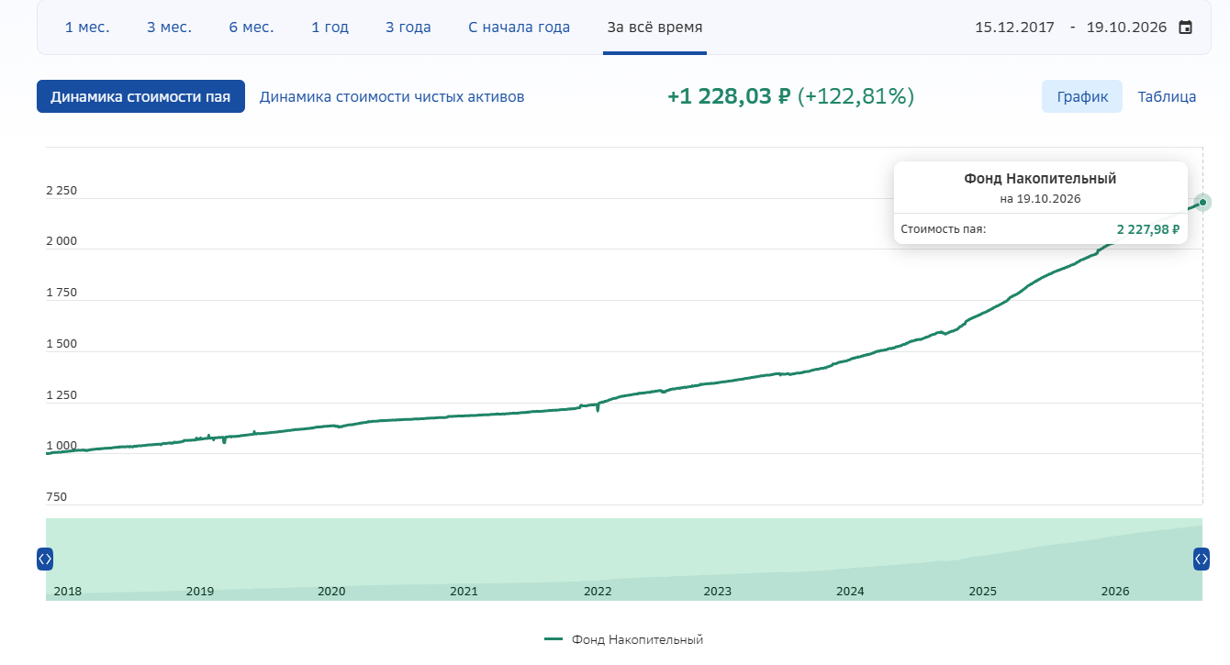
Task: Switch to С начала года period
Action: click(x=520, y=28)
